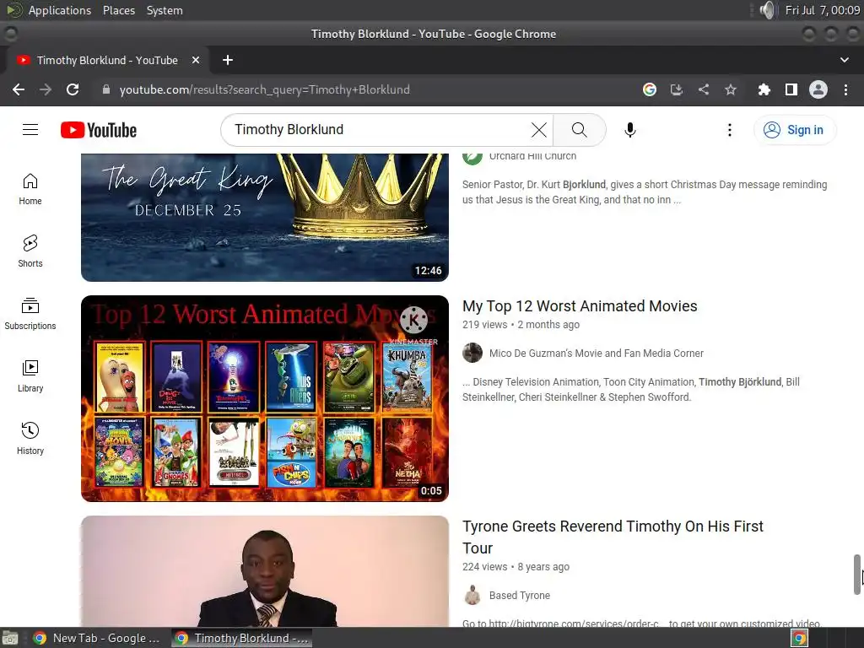The width and height of the screenshot is (864, 648).
Task: Visit the Based Tyrone channel
Action: coord(519,596)
